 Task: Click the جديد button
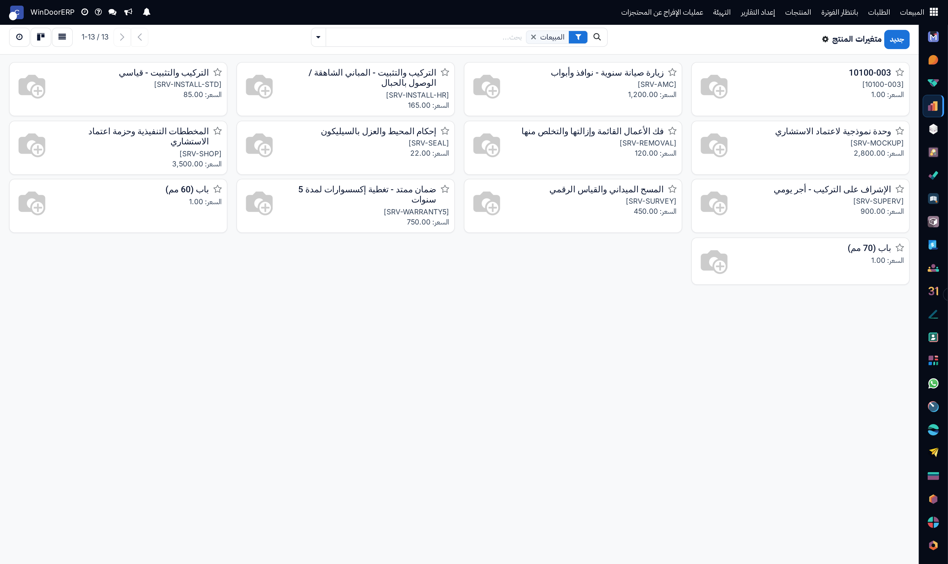pos(897,39)
